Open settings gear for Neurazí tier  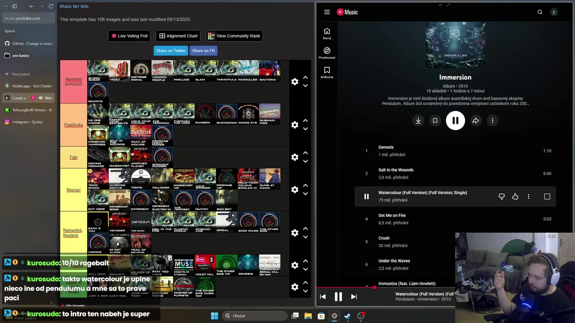coord(295,190)
